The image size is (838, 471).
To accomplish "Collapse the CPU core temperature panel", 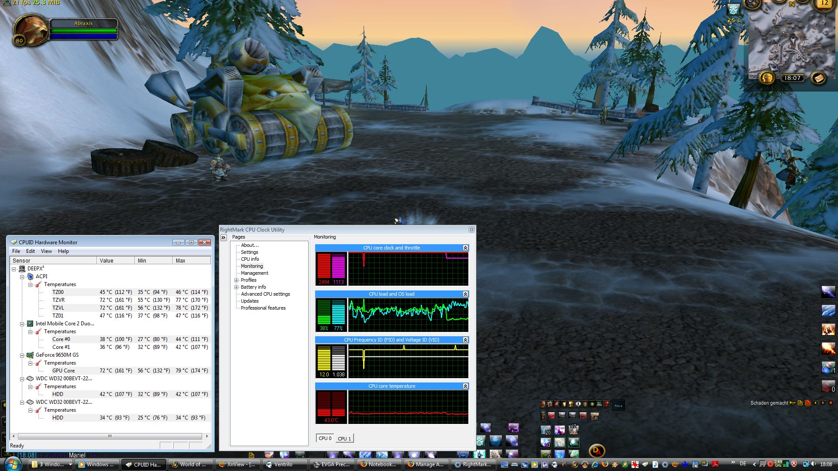I will (x=465, y=386).
